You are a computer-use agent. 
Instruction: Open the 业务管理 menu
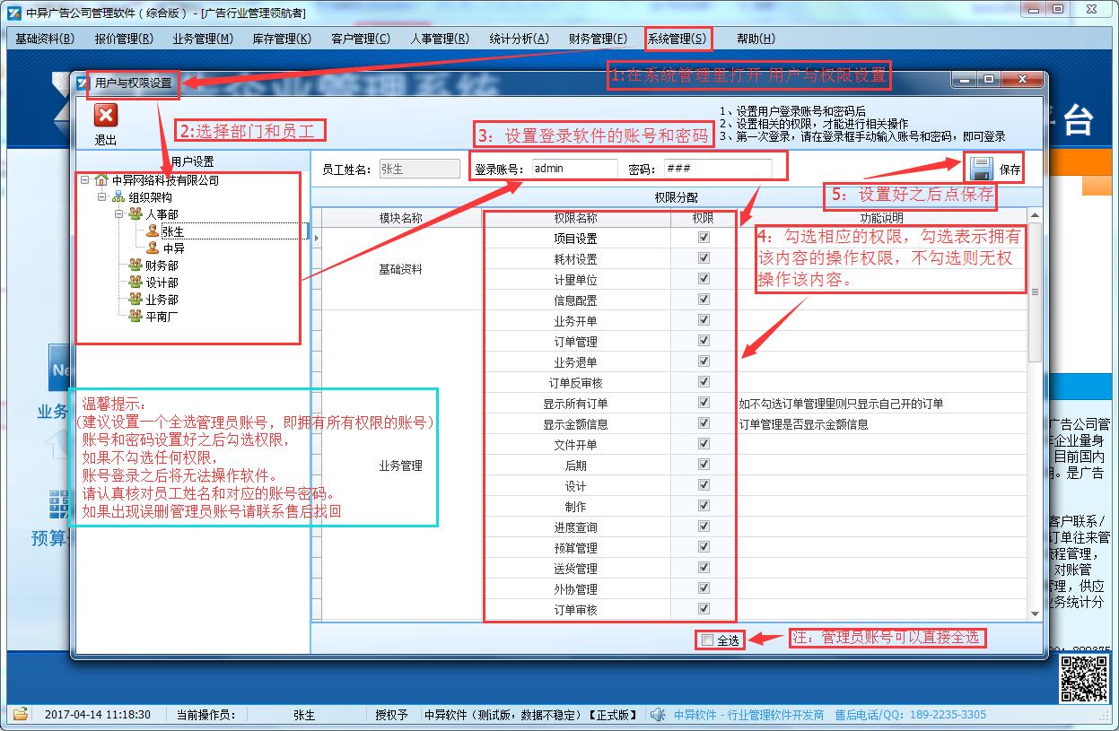coord(203,39)
